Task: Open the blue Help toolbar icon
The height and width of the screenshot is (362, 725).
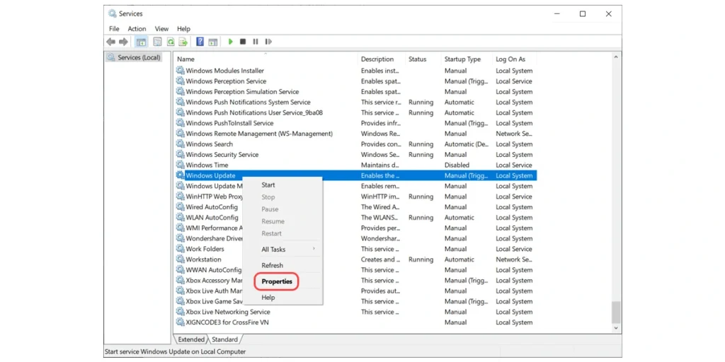Action: click(x=200, y=42)
